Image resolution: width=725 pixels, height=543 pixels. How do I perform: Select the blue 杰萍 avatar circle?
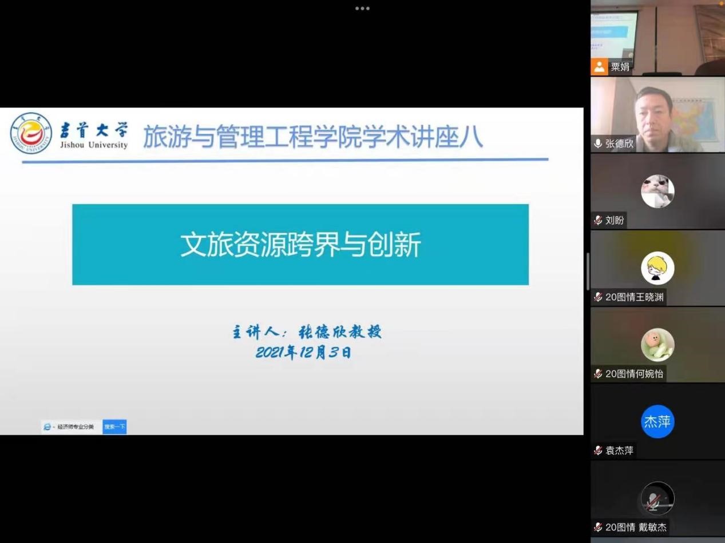(x=657, y=422)
